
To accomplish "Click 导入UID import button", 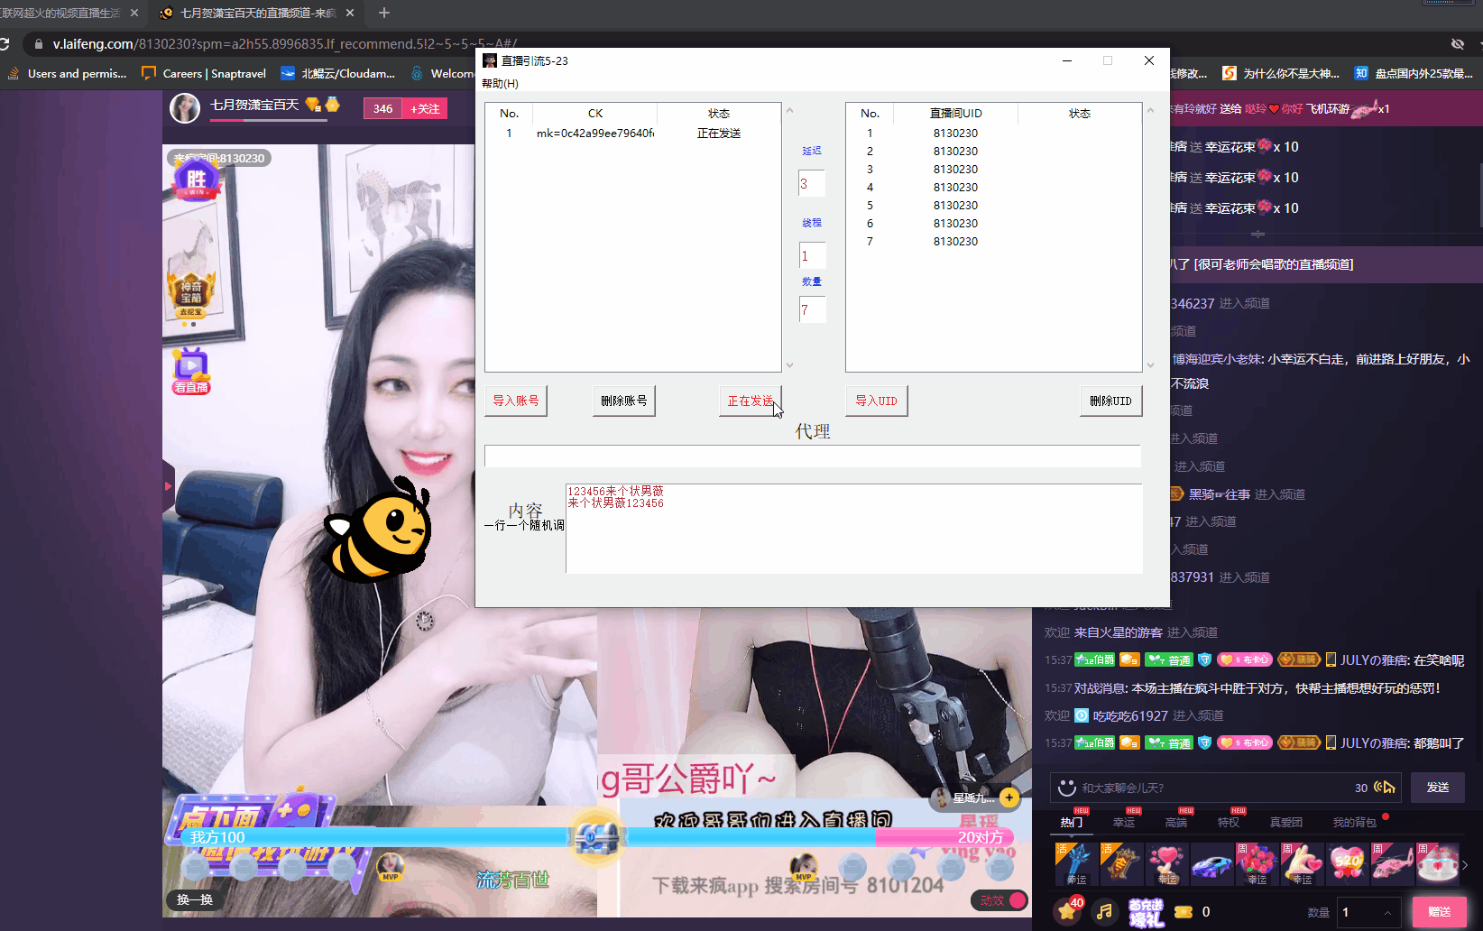I will point(877,401).
